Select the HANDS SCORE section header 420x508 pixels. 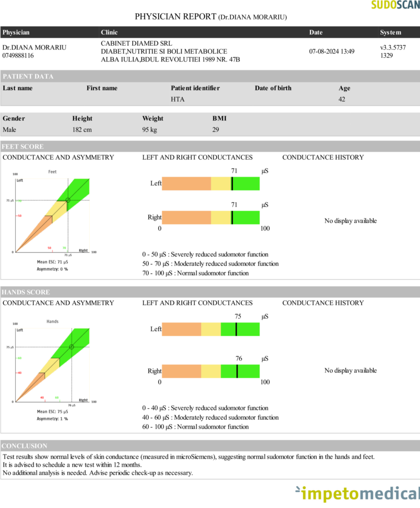click(x=26, y=292)
